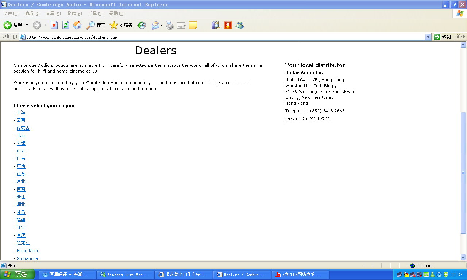
Task: Open the 搜索 search pane
Action: 96,25
